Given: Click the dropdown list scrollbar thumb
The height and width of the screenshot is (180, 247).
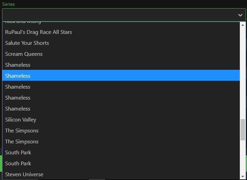Looking at the screenshot, I should coord(243,129).
